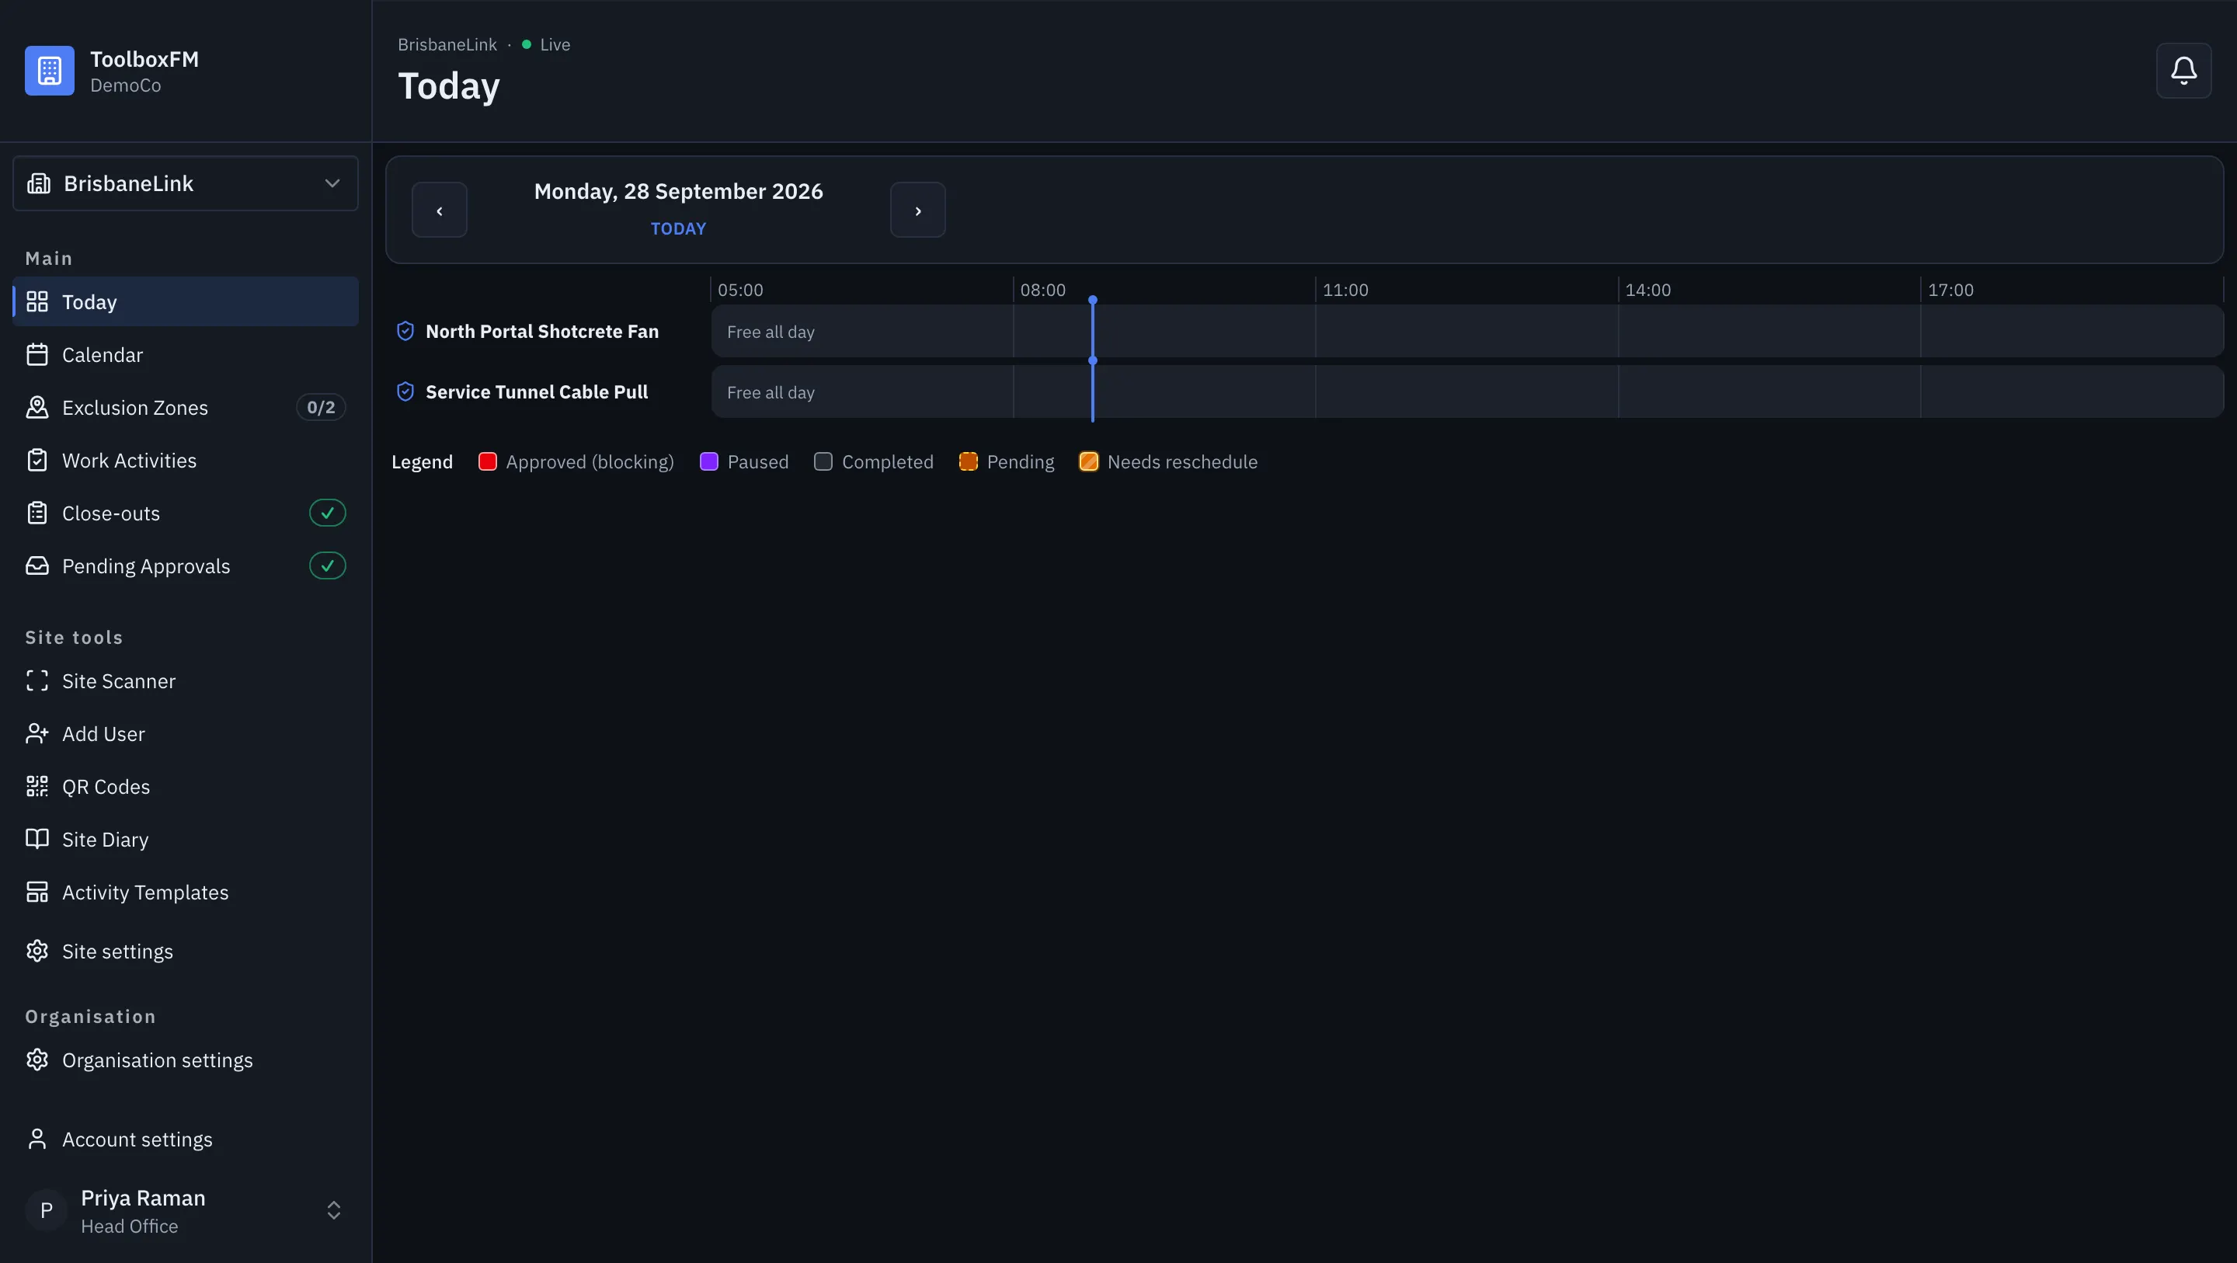Click the Site Diary book icon
Viewport: 2237px width, 1263px height.
coord(37,839)
